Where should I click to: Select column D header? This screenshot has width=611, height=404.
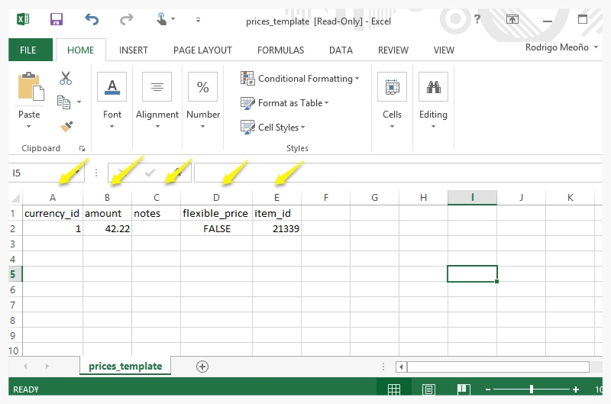coord(216,198)
